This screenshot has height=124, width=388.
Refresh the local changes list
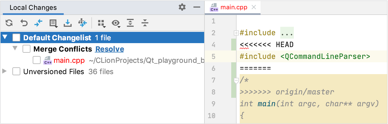coord(9,23)
